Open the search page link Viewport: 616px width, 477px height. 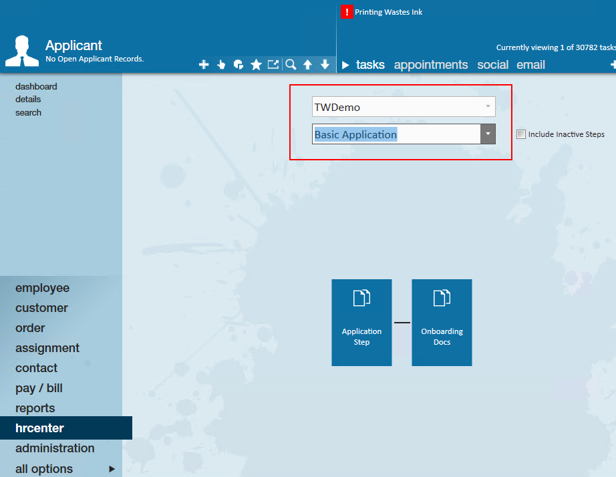click(x=28, y=113)
